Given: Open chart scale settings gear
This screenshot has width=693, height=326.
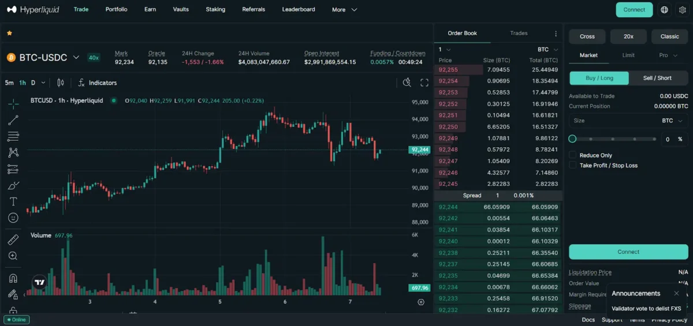Looking at the screenshot, I should coord(420,302).
